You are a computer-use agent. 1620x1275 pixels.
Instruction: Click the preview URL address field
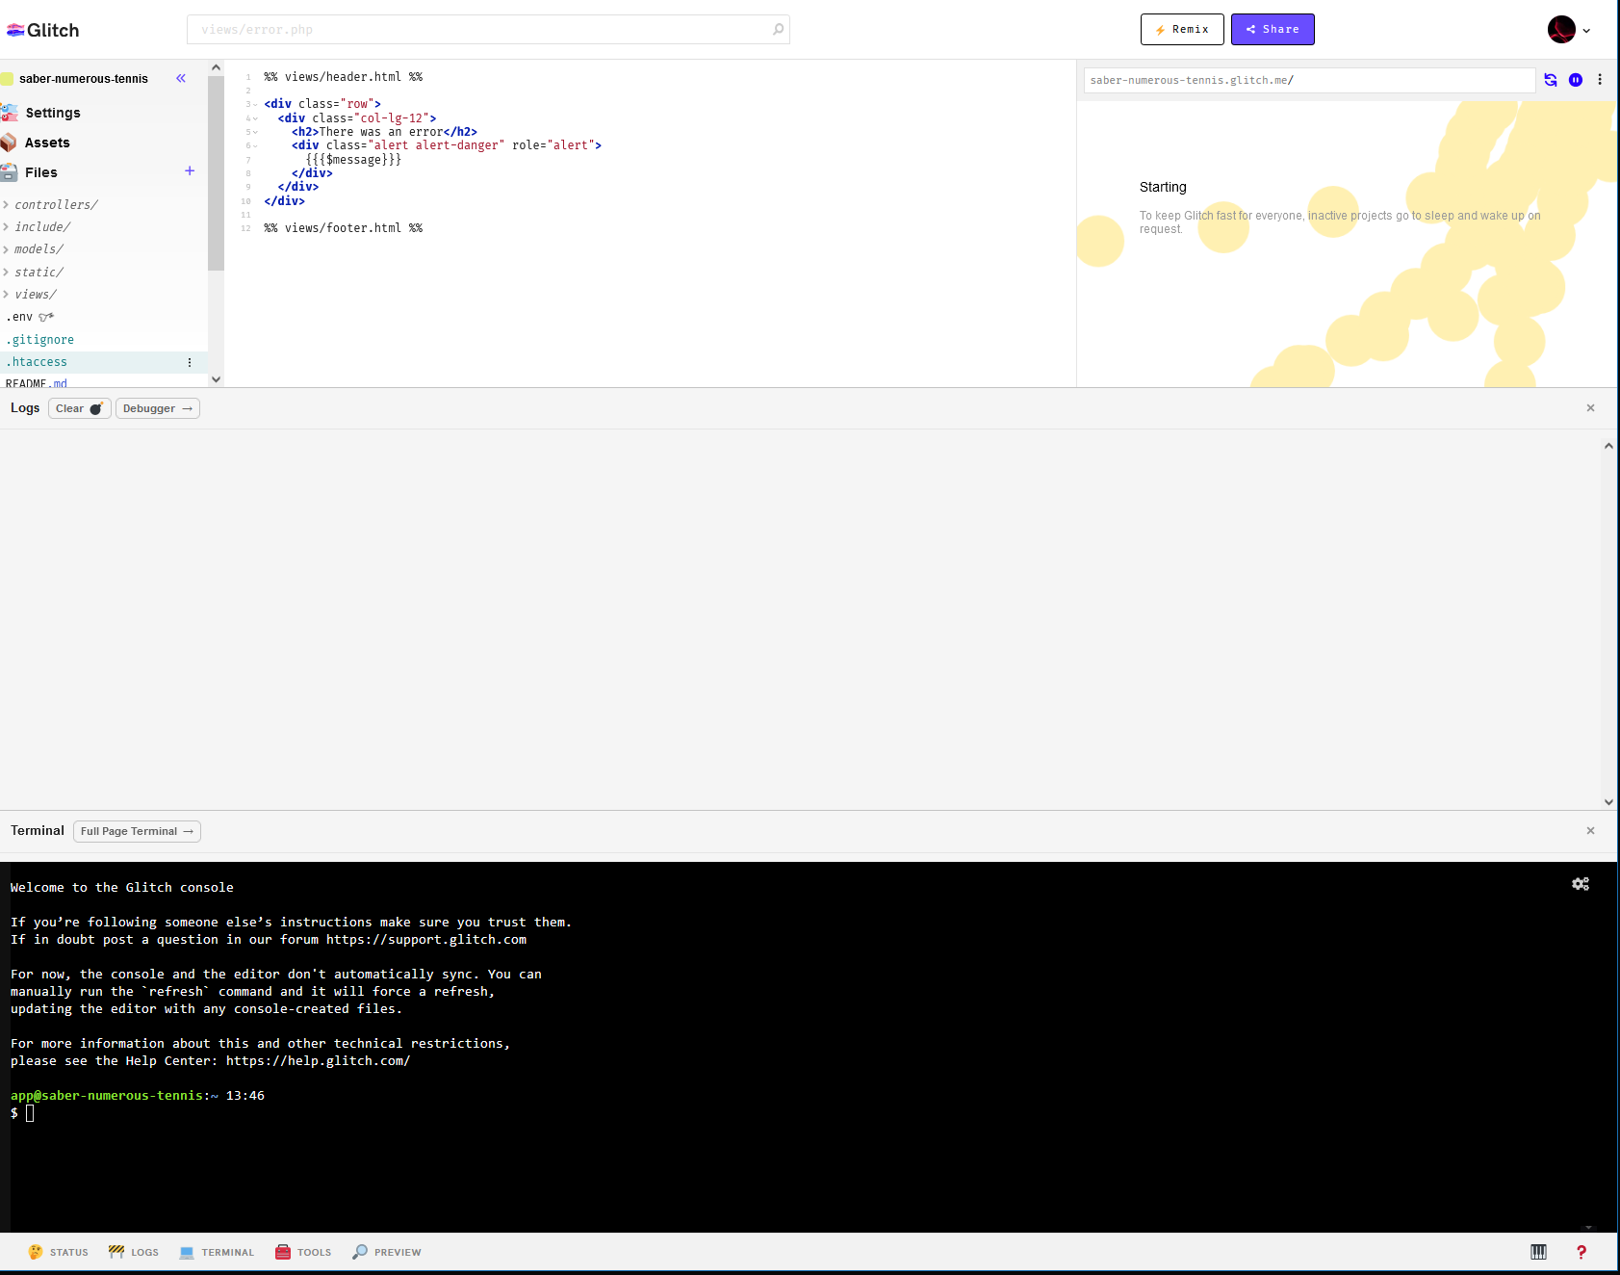tap(1309, 80)
